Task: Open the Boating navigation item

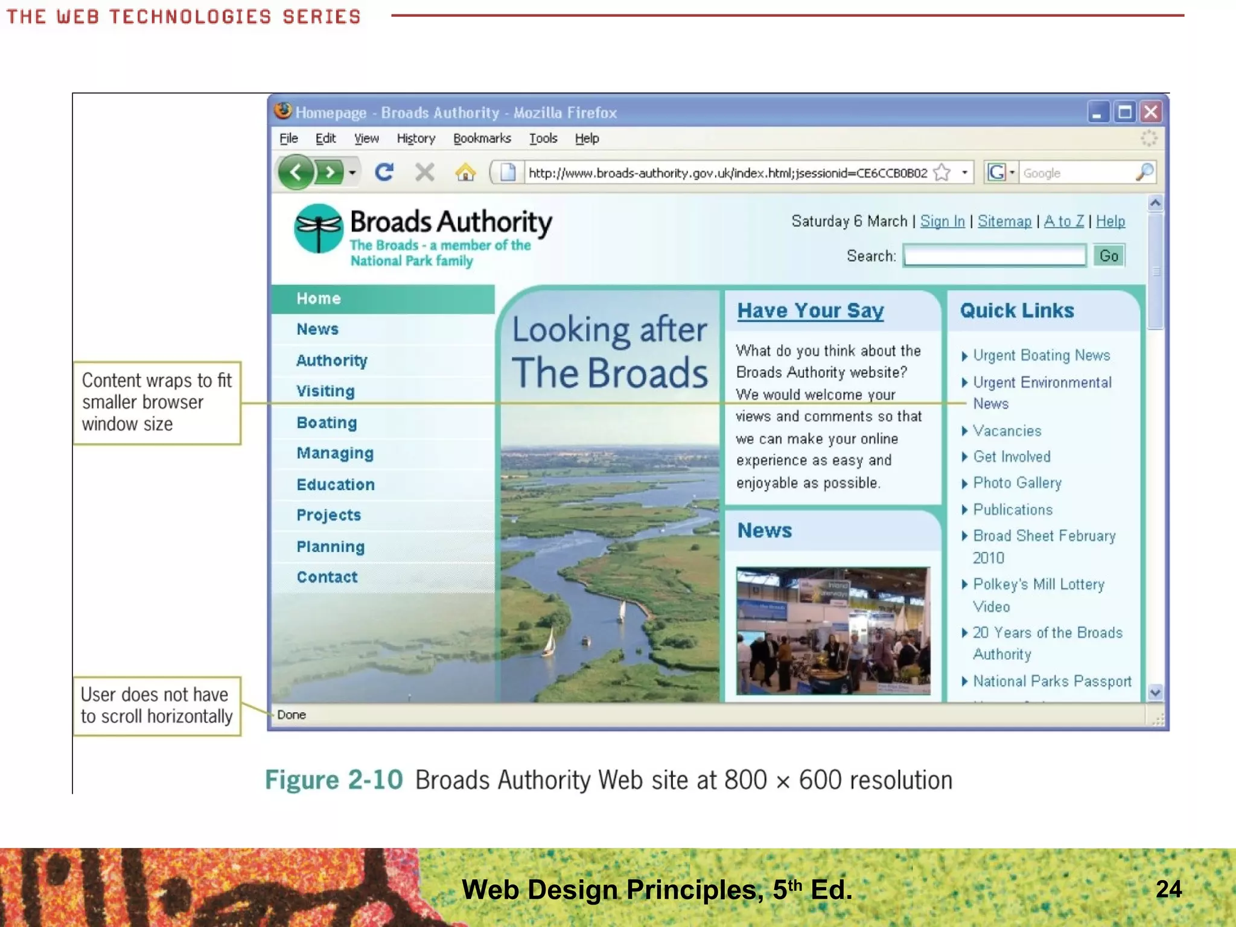Action: pyautogui.click(x=383, y=422)
